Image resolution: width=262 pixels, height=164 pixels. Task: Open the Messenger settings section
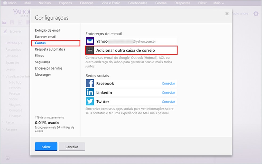(x=43, y=75)
